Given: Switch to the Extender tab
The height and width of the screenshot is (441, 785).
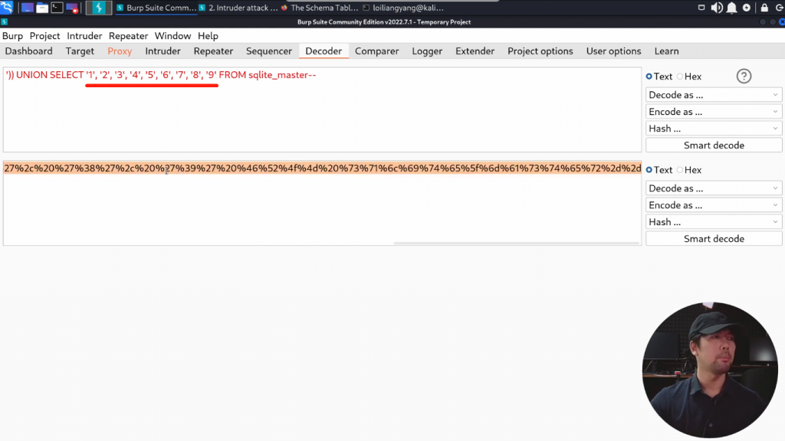Looking at the screenshot, I should [475, 51].
